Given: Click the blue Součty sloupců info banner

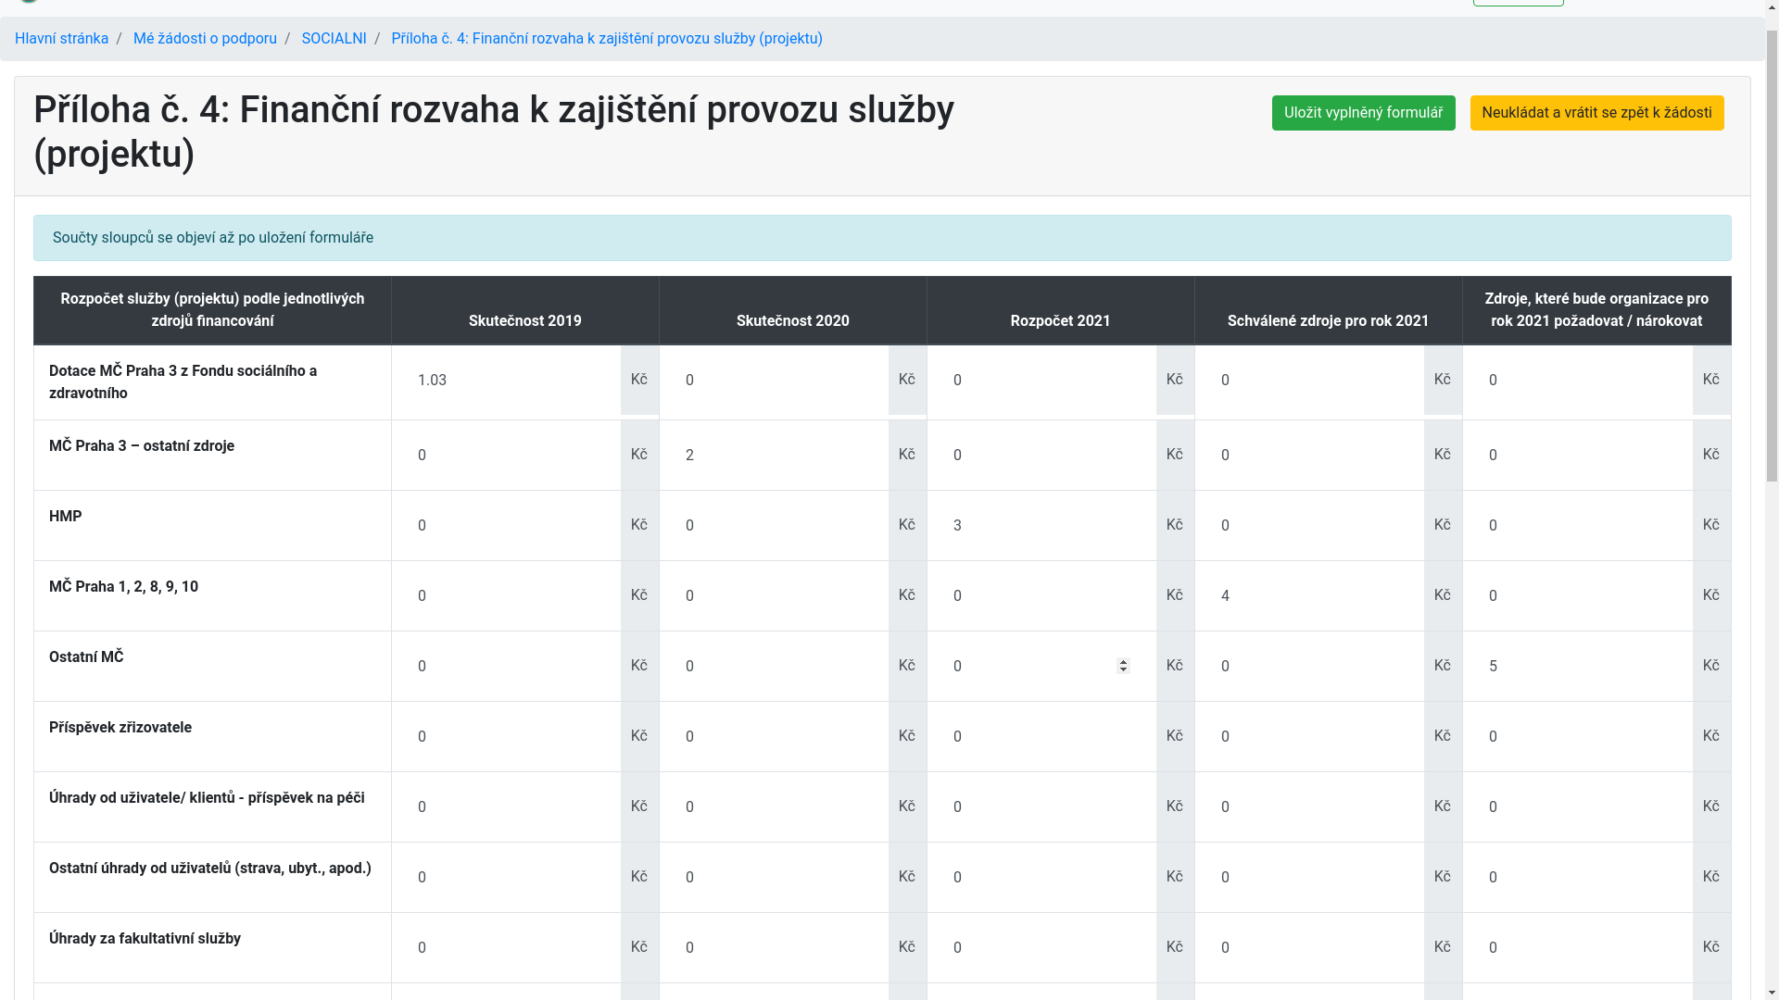Looking at the screenshot, I should 881,238.
